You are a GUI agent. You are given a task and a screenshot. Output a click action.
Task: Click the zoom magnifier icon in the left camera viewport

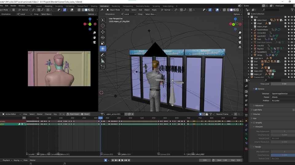94,33
